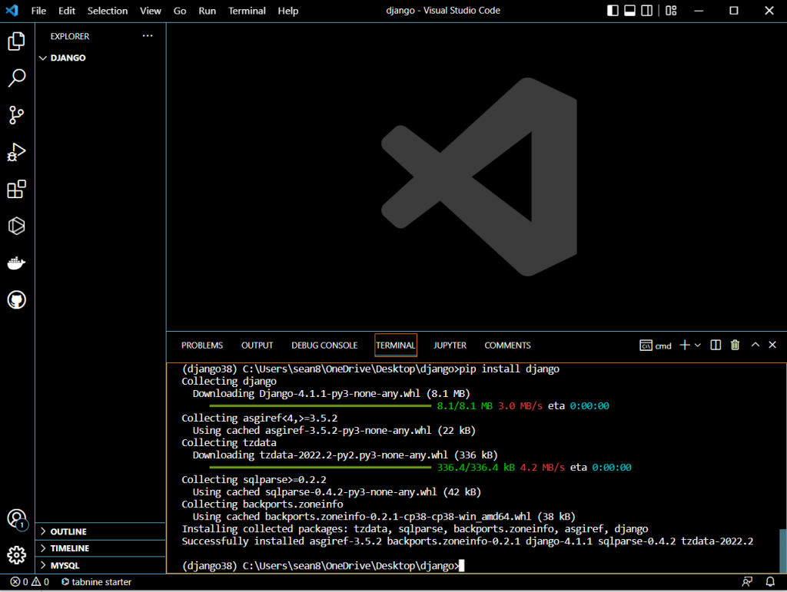Open the launch profile dropdown arrow
787x592 pixels.
tap(698, 346)
